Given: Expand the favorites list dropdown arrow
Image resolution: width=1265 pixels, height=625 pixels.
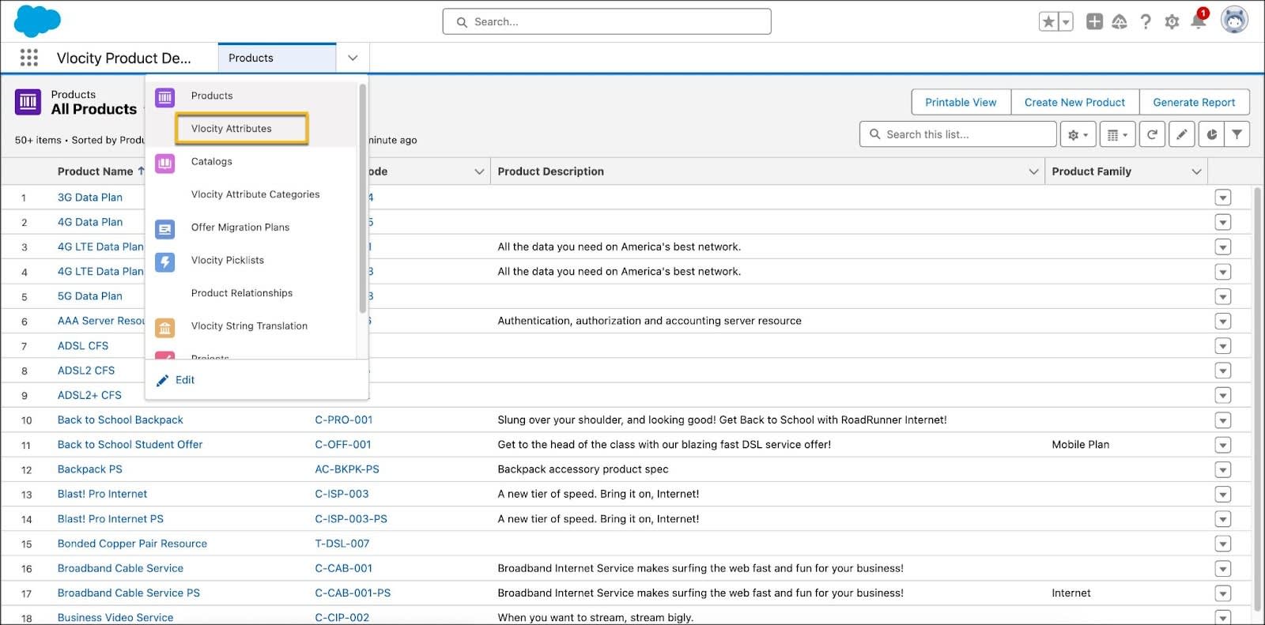Looking at the screenshot, I should tap(1066, 22).
